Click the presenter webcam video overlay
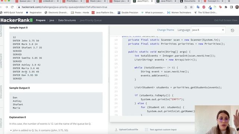239x134 pixels. click(217, 120)
